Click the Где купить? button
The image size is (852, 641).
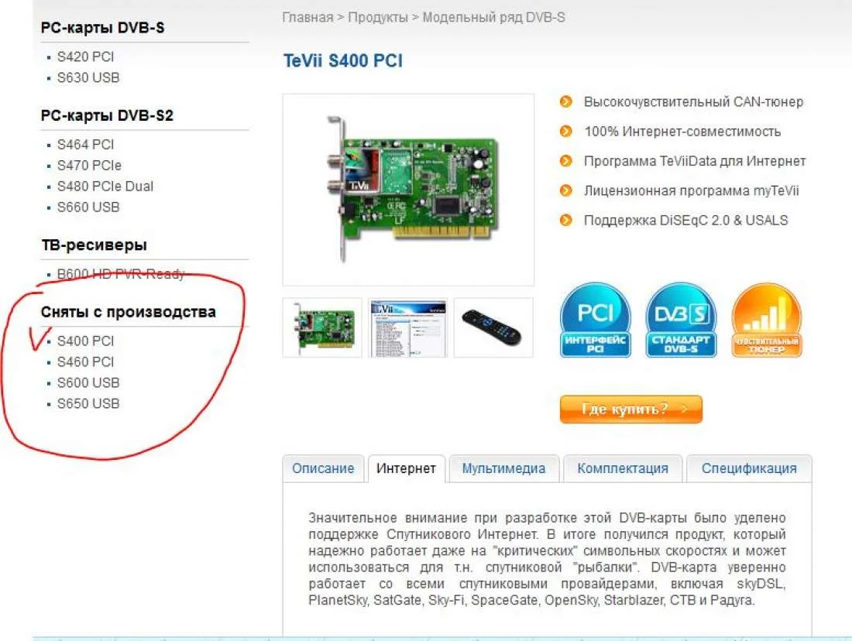click(x=630, y=409)
